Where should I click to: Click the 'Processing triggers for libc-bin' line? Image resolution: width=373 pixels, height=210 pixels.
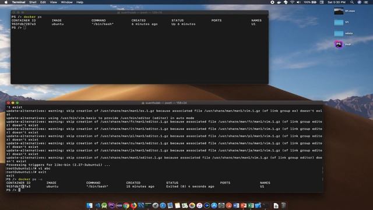(58, 164)
